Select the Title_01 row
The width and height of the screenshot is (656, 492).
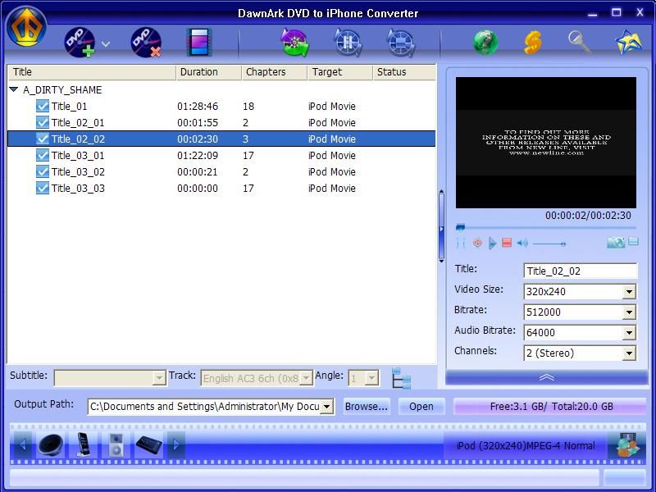tap(221, 106)
